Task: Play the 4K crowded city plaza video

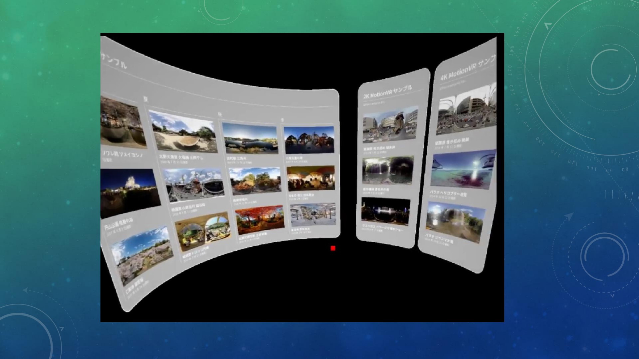Action: pos(466,108)
